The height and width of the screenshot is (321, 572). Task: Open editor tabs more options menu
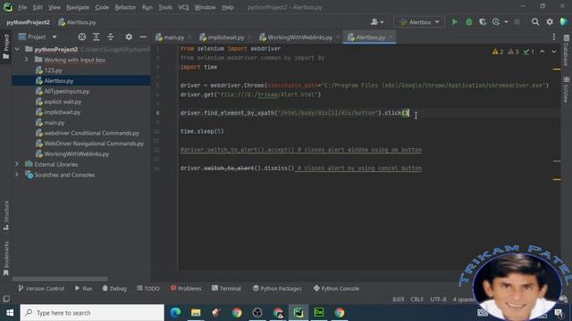(x=554, y=37)
